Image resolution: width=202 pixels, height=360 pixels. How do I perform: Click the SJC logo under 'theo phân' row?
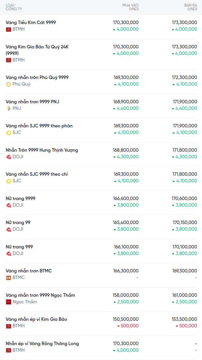coord(9,132)
